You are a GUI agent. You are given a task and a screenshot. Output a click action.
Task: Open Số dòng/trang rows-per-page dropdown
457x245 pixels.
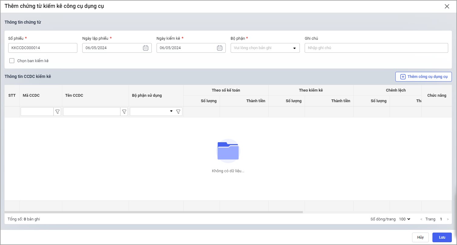[405, 219]
